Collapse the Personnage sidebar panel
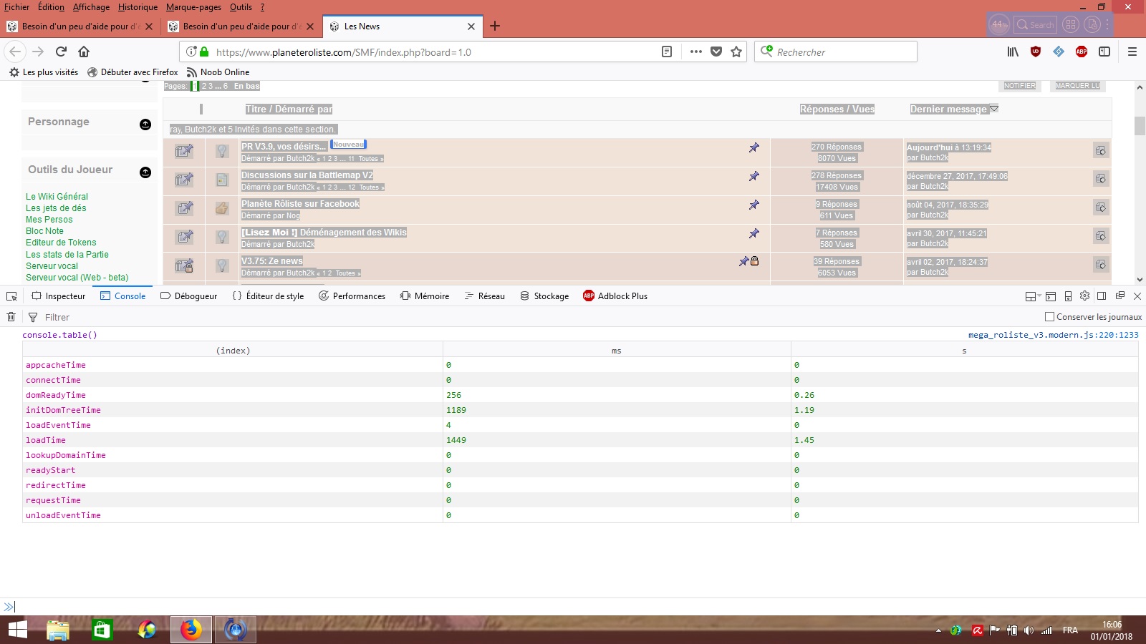The height and width of the screenshot is (644, 1146). pos(145,125)
